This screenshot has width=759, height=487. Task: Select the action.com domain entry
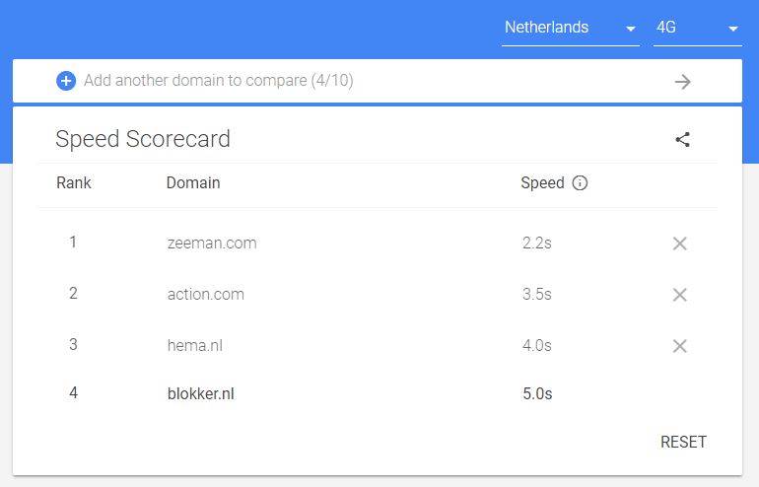click(x=206, y=294)
